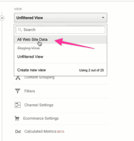134x141 pixels.
Task: Open Channel Settings link
Action: [39, 105]
